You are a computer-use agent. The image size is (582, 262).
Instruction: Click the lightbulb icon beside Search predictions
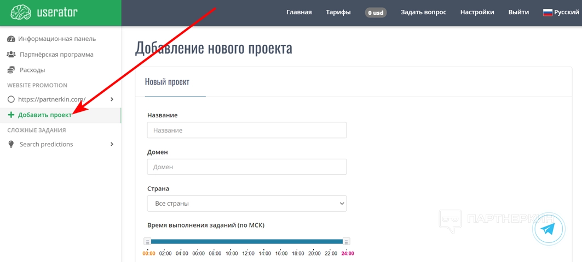pyautogui.click(x=11, y=144)
